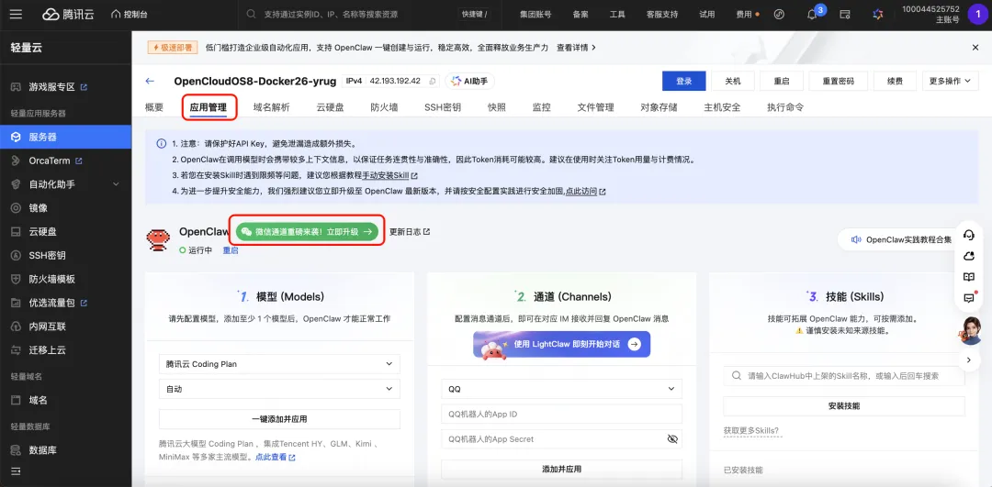Switch to the 快照 tab
This screenshot has height=487, width=992.
pyautogui.click(x=497, y=107)
